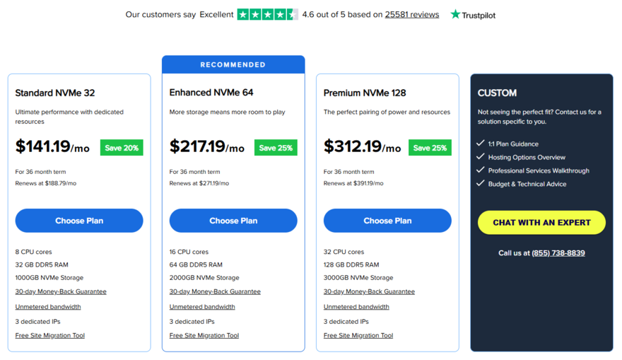The width and height of the screenshot is (622, 360).
Task: Open Premium plan's 30-day Money-Back Guarantee link
Action: point(369,291)
